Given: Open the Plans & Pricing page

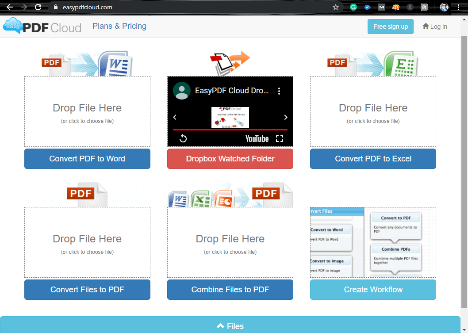Looking at the screenshot, I should point(119,26).
